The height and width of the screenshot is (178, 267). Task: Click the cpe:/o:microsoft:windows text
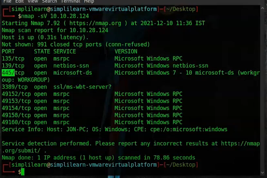click(189, 129)
